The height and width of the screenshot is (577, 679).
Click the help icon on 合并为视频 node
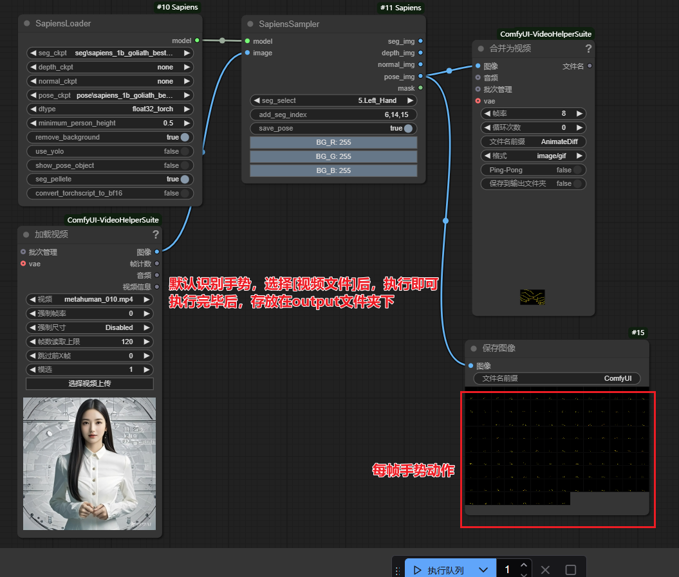click(588, 49)
